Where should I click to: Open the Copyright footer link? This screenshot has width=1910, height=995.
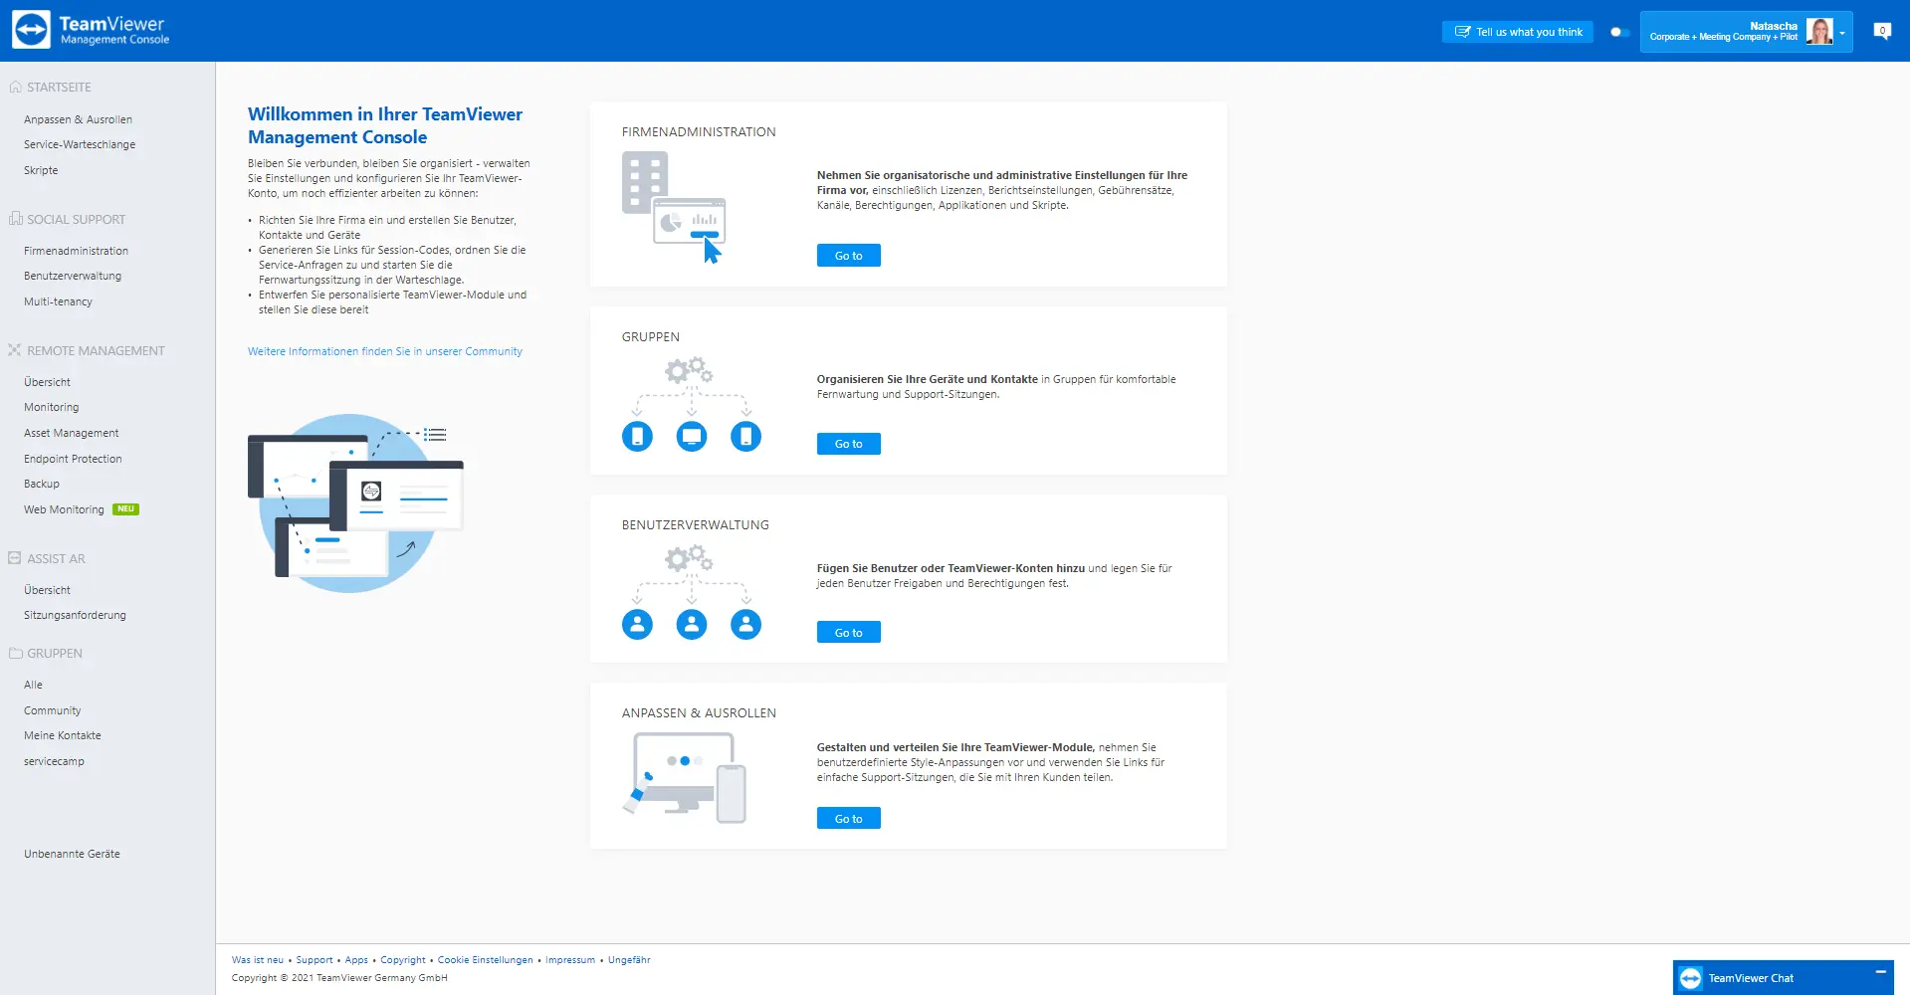click(x=403, y=960)
